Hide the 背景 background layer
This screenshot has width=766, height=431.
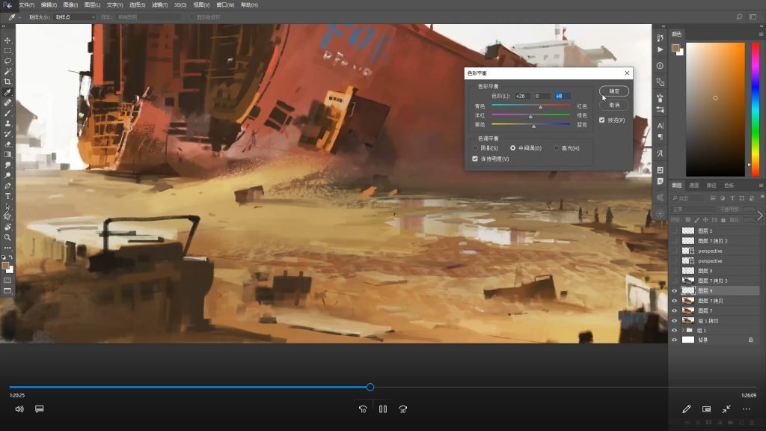click(675, 340)
